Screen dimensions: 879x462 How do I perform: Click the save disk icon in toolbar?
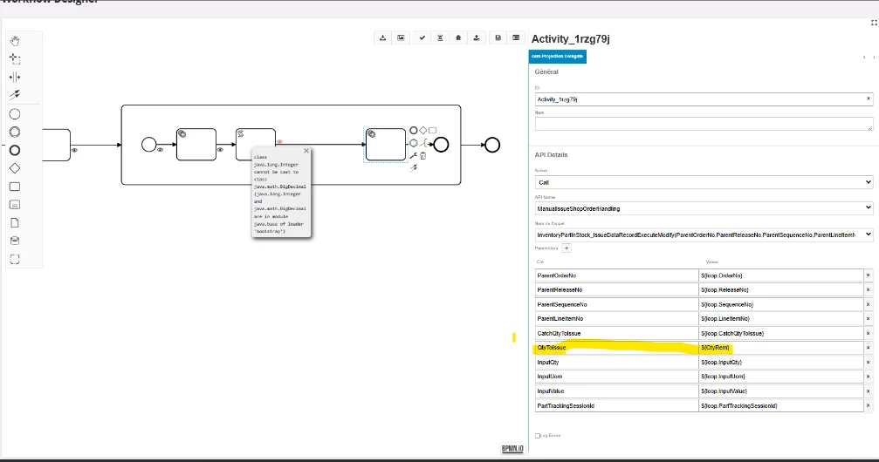click(498, 37)
